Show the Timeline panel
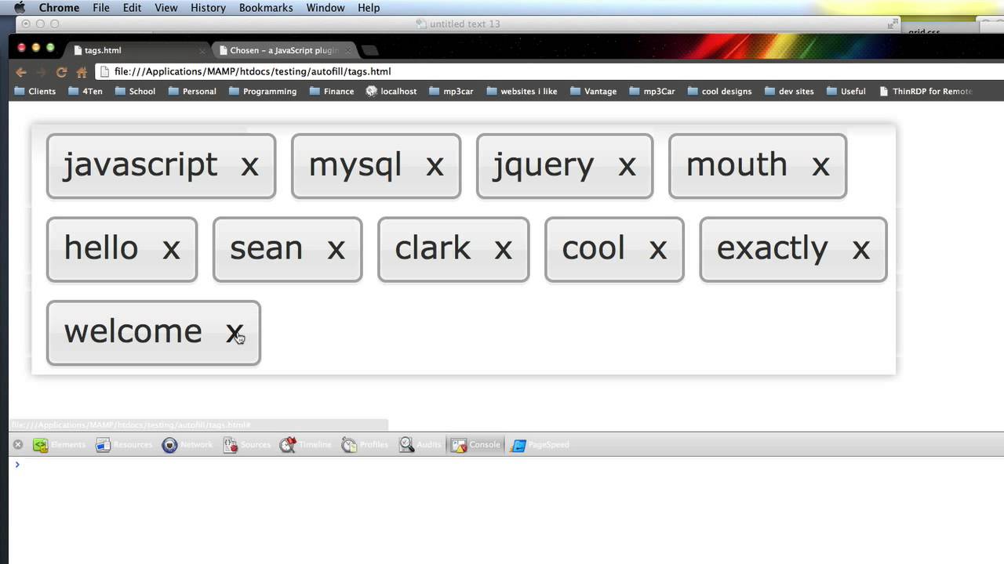The height and width of the screenshot is (564, 1004). tap(306, 445)
